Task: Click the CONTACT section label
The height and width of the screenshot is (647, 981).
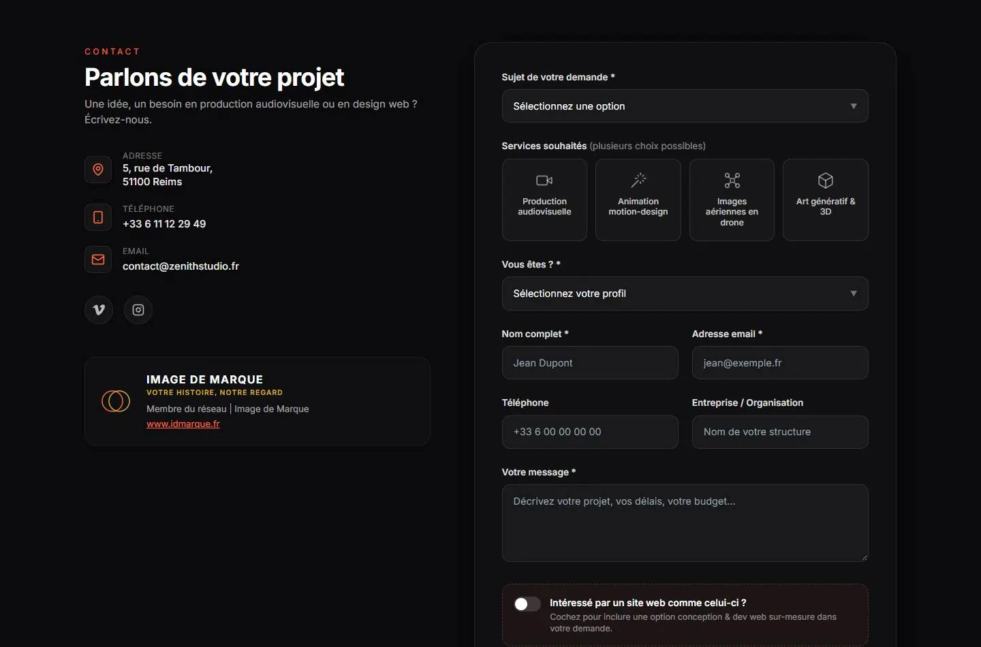Action: coord(112,52)
